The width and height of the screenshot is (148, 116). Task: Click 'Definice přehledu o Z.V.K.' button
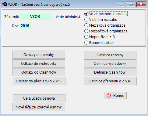(x=110, y=81)
